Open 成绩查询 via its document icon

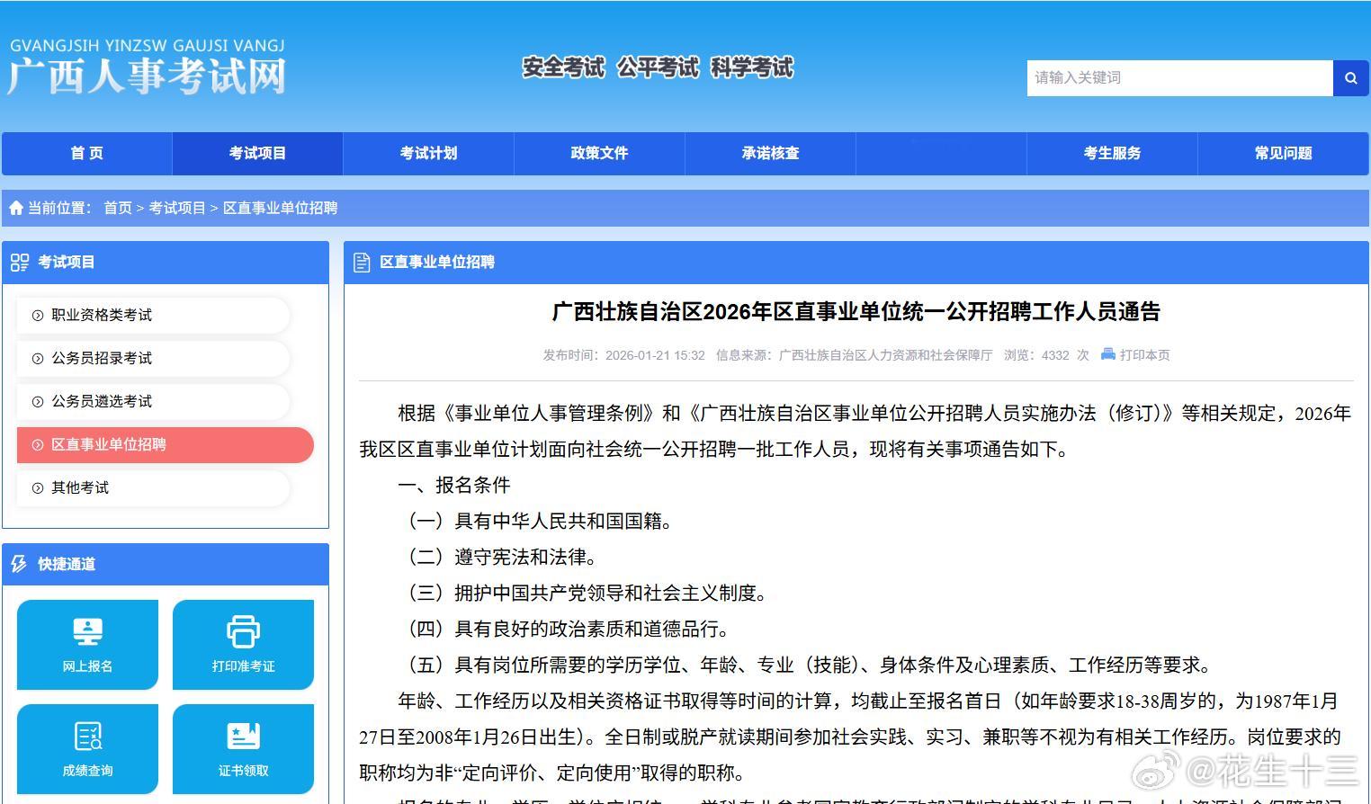[86, 737]
